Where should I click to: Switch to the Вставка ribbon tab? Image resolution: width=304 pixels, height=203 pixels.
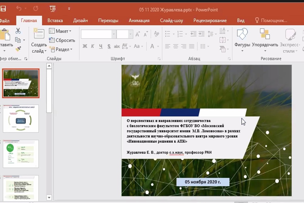55,20
